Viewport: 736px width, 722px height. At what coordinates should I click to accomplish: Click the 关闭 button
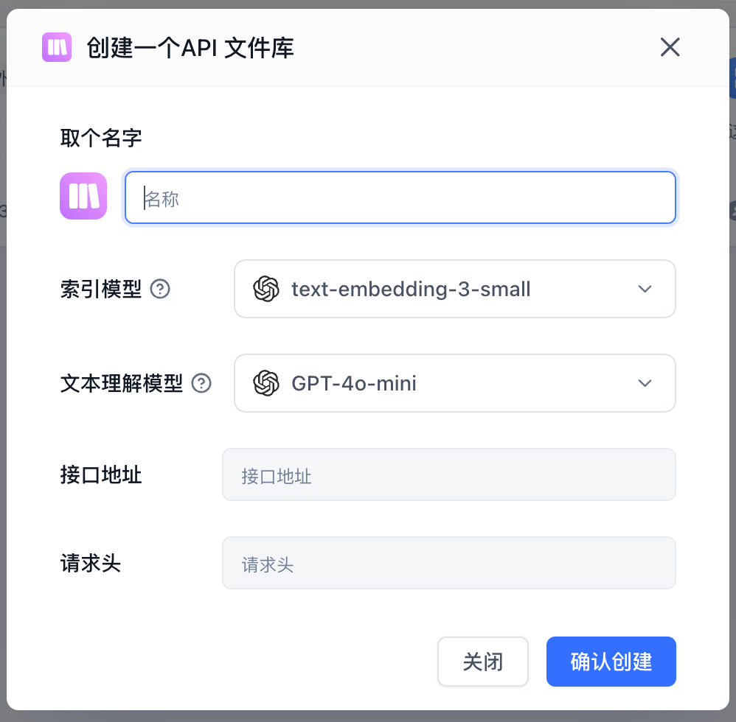coord(483,662)
